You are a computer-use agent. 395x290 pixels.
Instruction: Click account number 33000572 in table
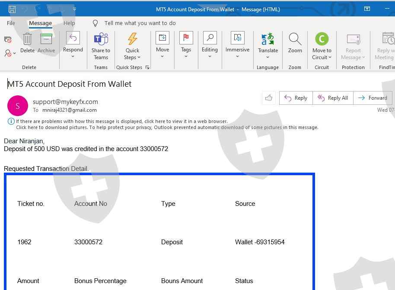coord(88,242)
